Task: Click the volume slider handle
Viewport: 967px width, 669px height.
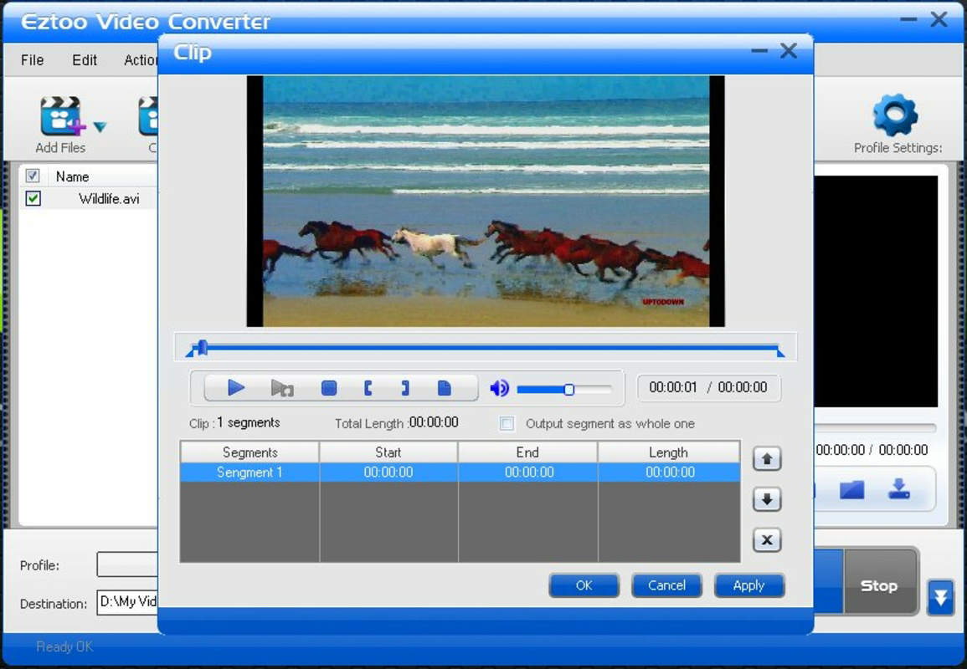Action: coord(569,390)
